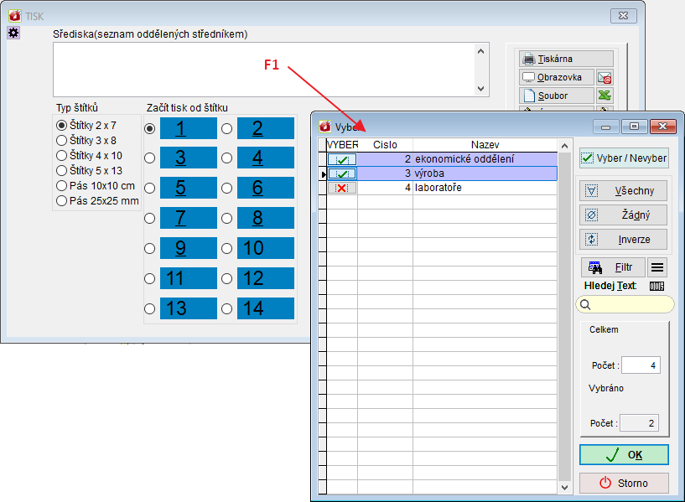Select the Štítky 3 x 8 radio option
The height and width of the screenshot is (502, 685).
tap(61, 141)
